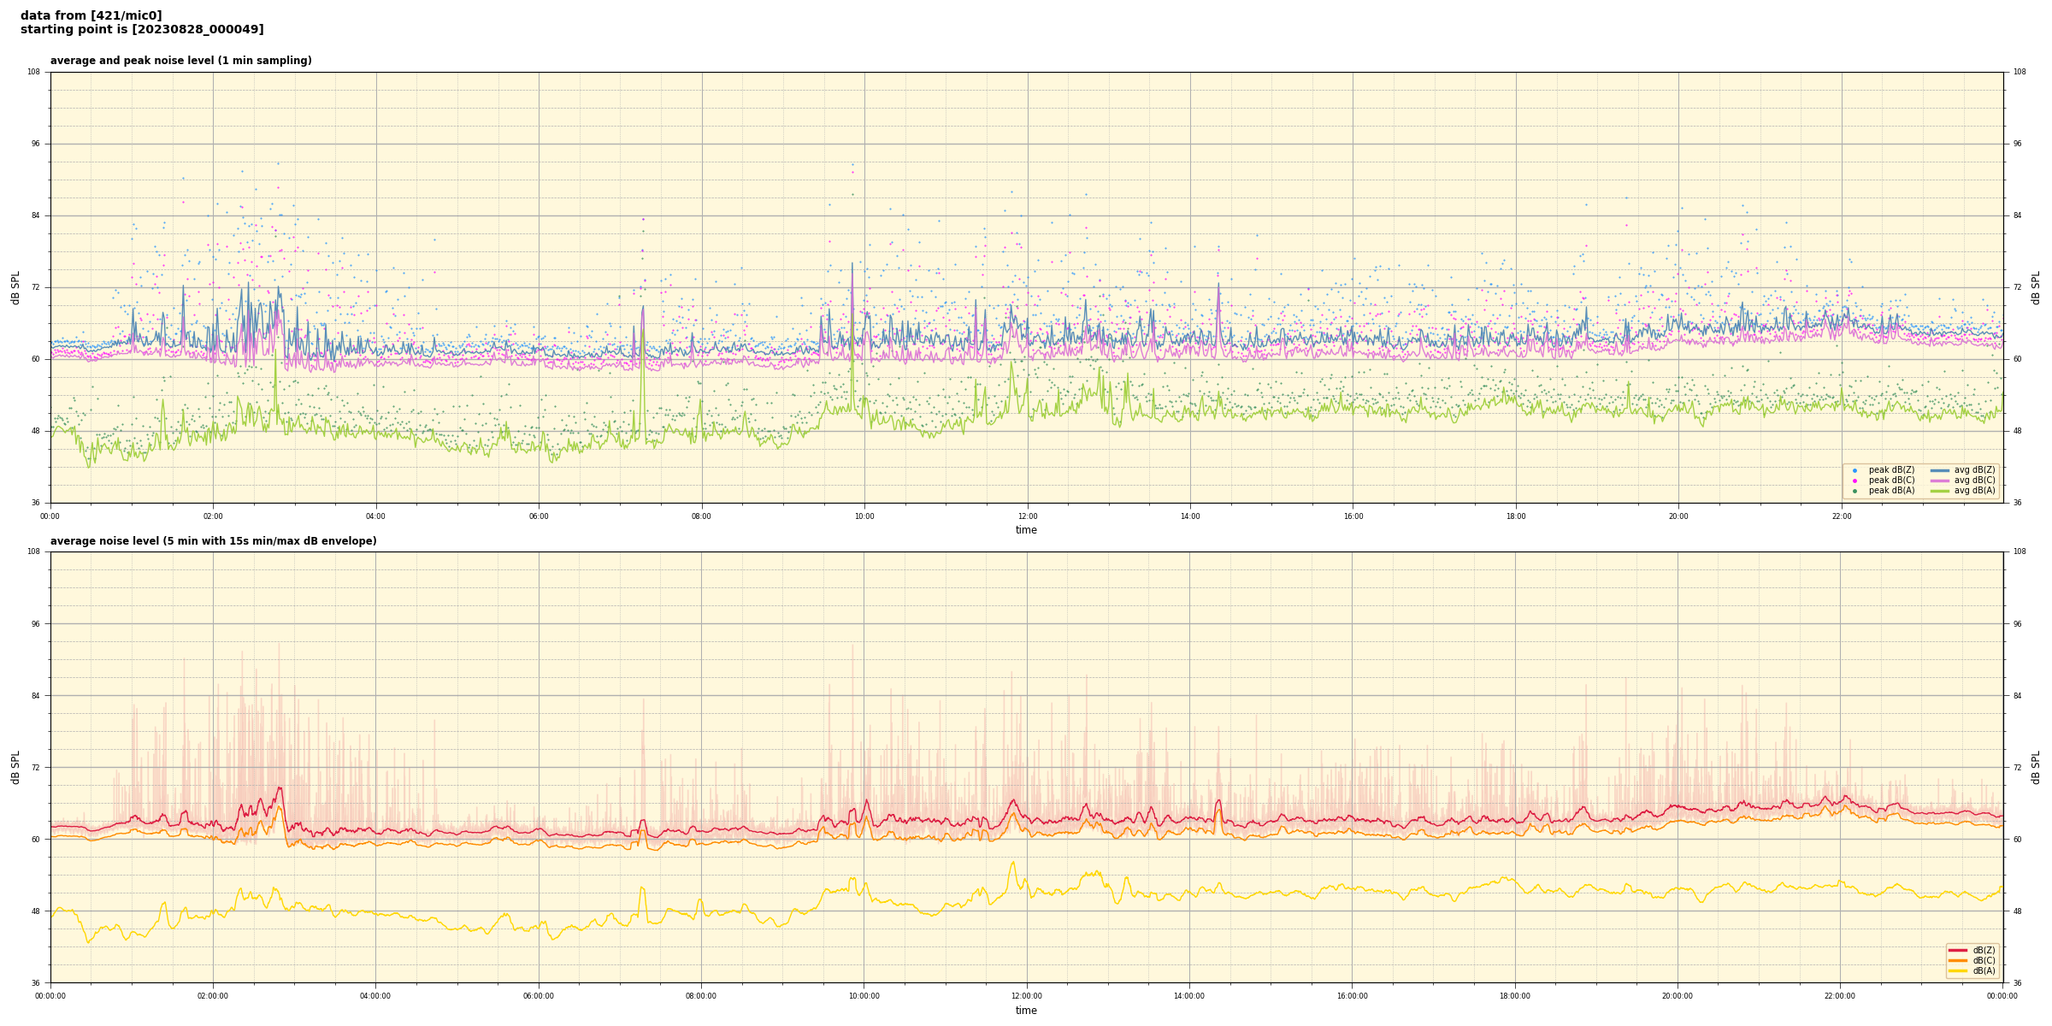Click the 'time' label under top chart

(x=1026, y=530)
